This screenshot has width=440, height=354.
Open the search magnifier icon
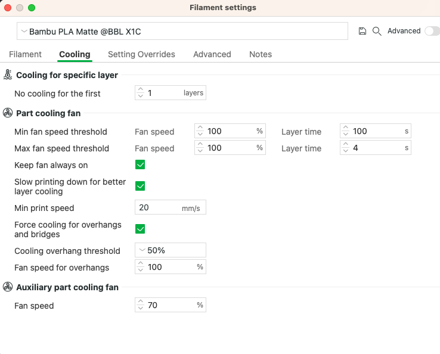click(x=377, y=31)
